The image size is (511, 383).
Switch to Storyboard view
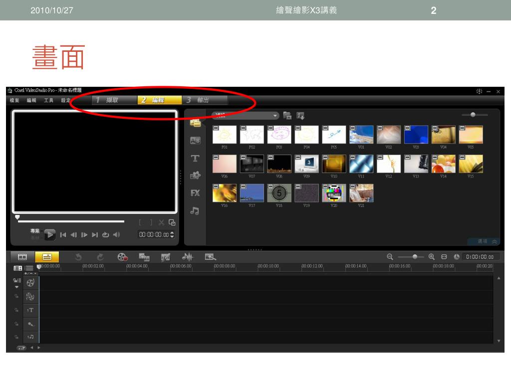click(x=22, y=257)
